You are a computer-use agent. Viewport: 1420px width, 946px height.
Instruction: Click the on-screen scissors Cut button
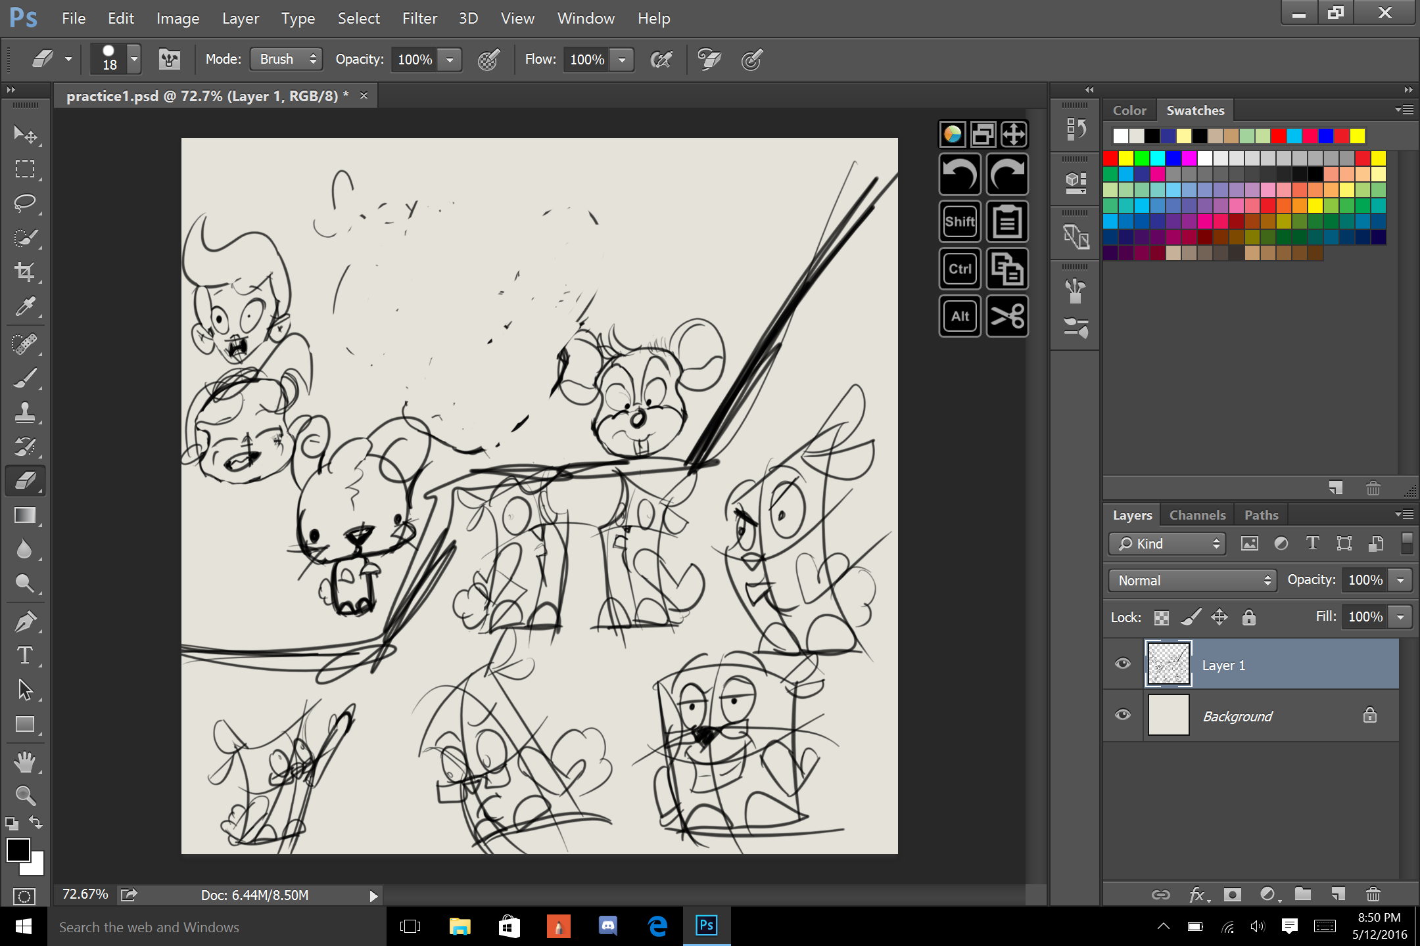point(1007,317)
